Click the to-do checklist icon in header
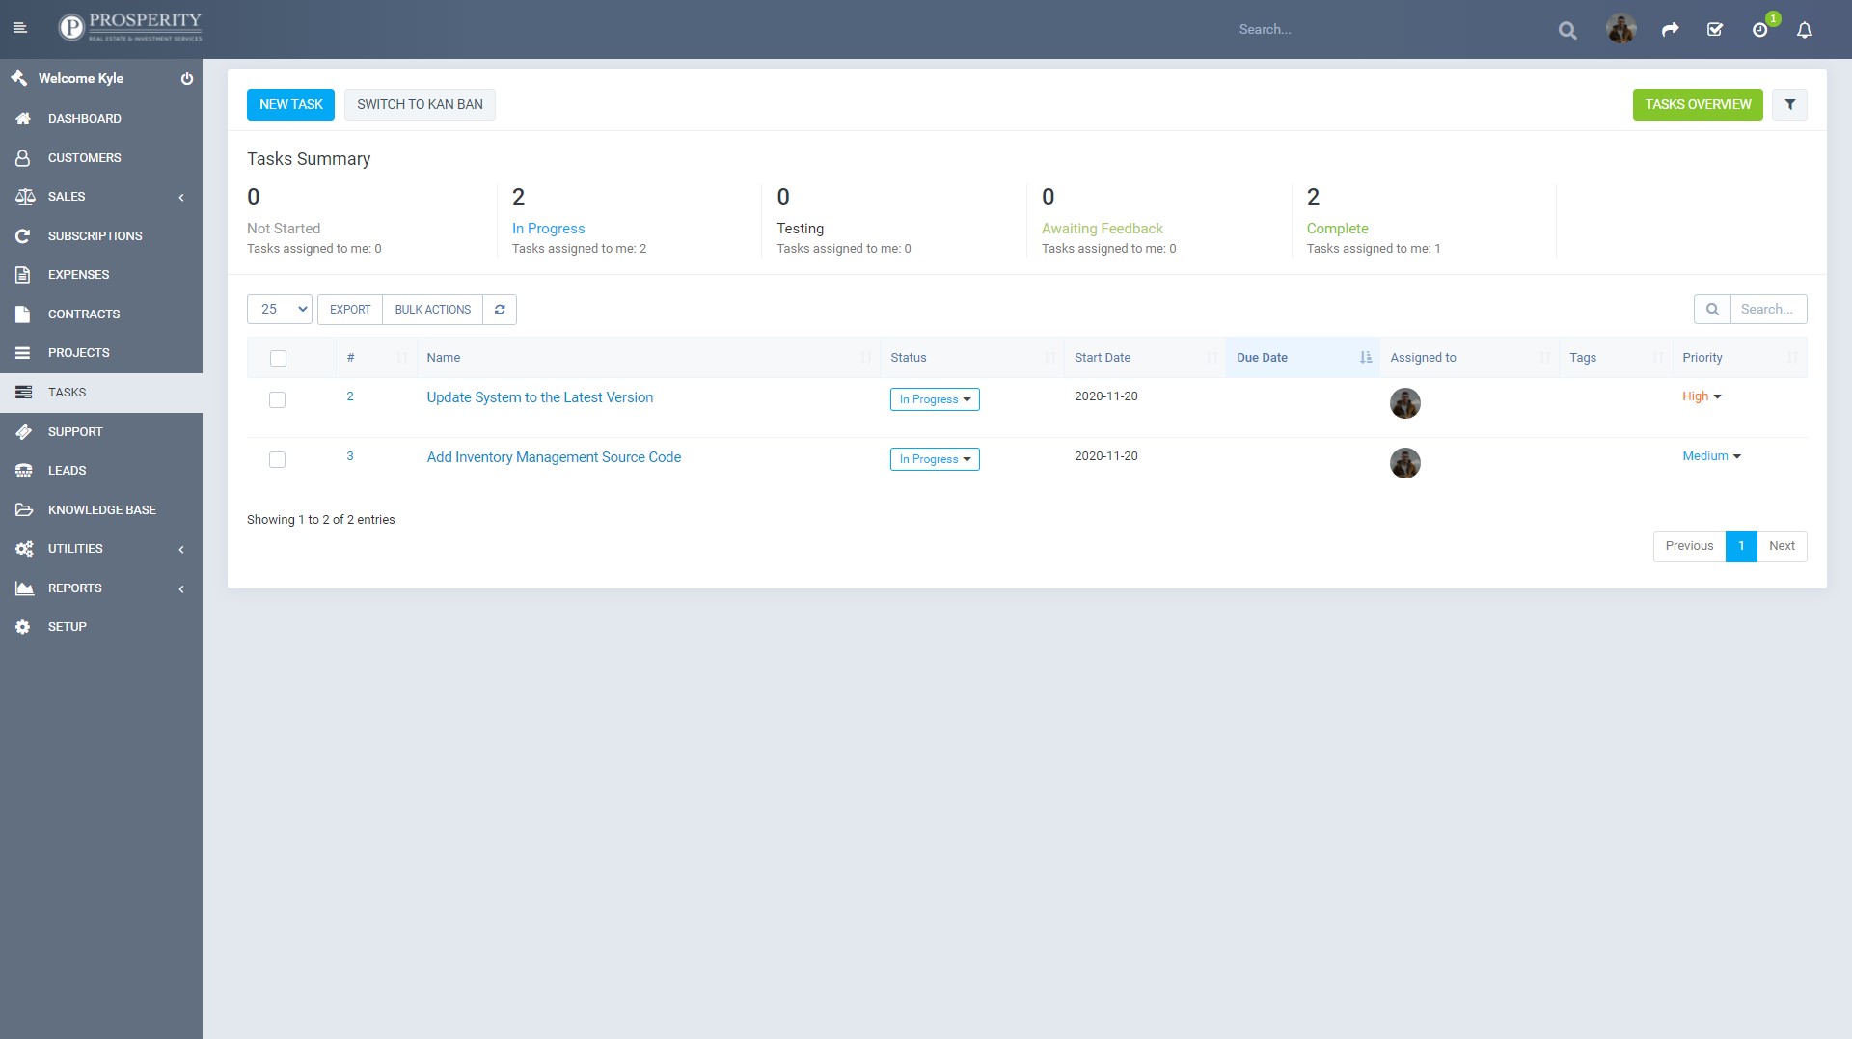 pos(1715,30)
